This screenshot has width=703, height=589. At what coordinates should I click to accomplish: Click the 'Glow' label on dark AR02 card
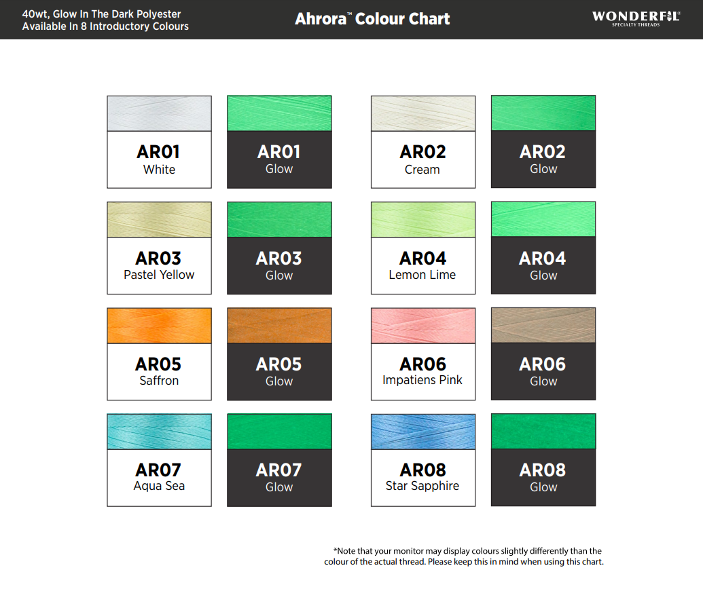point(543,170)
